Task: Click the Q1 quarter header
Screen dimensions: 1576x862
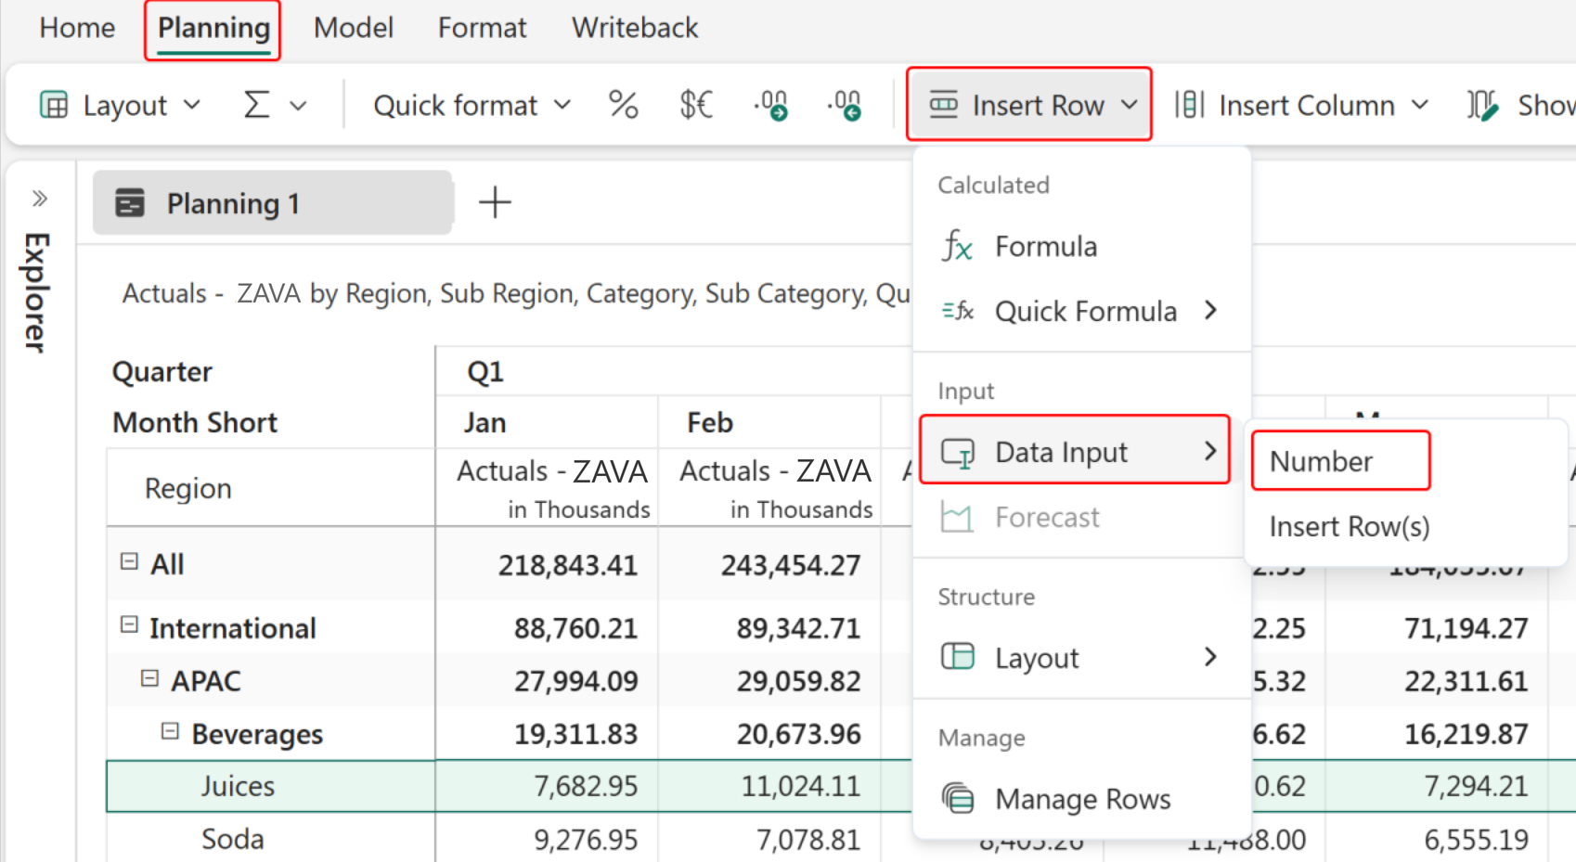Action: pyautogui.click(x=485, y=372)
